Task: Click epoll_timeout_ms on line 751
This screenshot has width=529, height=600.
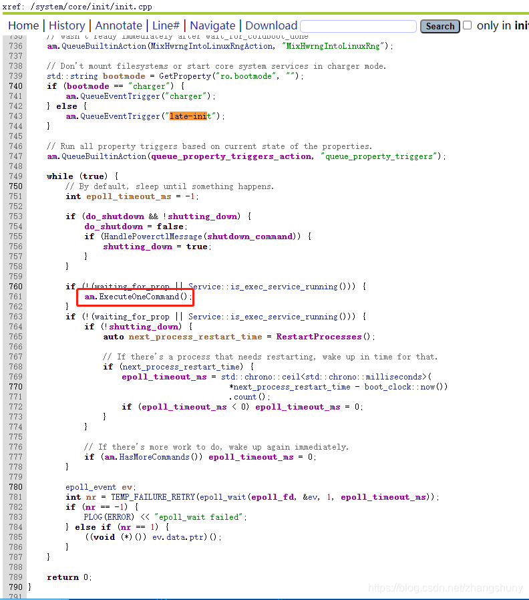Action: 128,196
